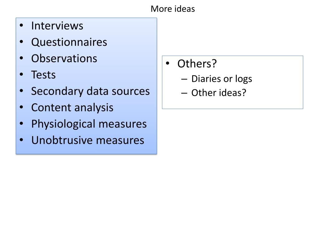Viewport: 319px width, 239px height.
Task: Select the 'Interviews' bullet text
Action: (x=57, y=26)
